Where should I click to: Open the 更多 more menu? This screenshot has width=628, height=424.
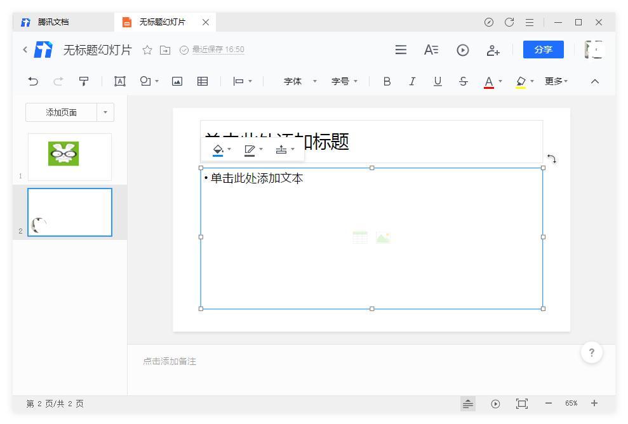(556, 81)
